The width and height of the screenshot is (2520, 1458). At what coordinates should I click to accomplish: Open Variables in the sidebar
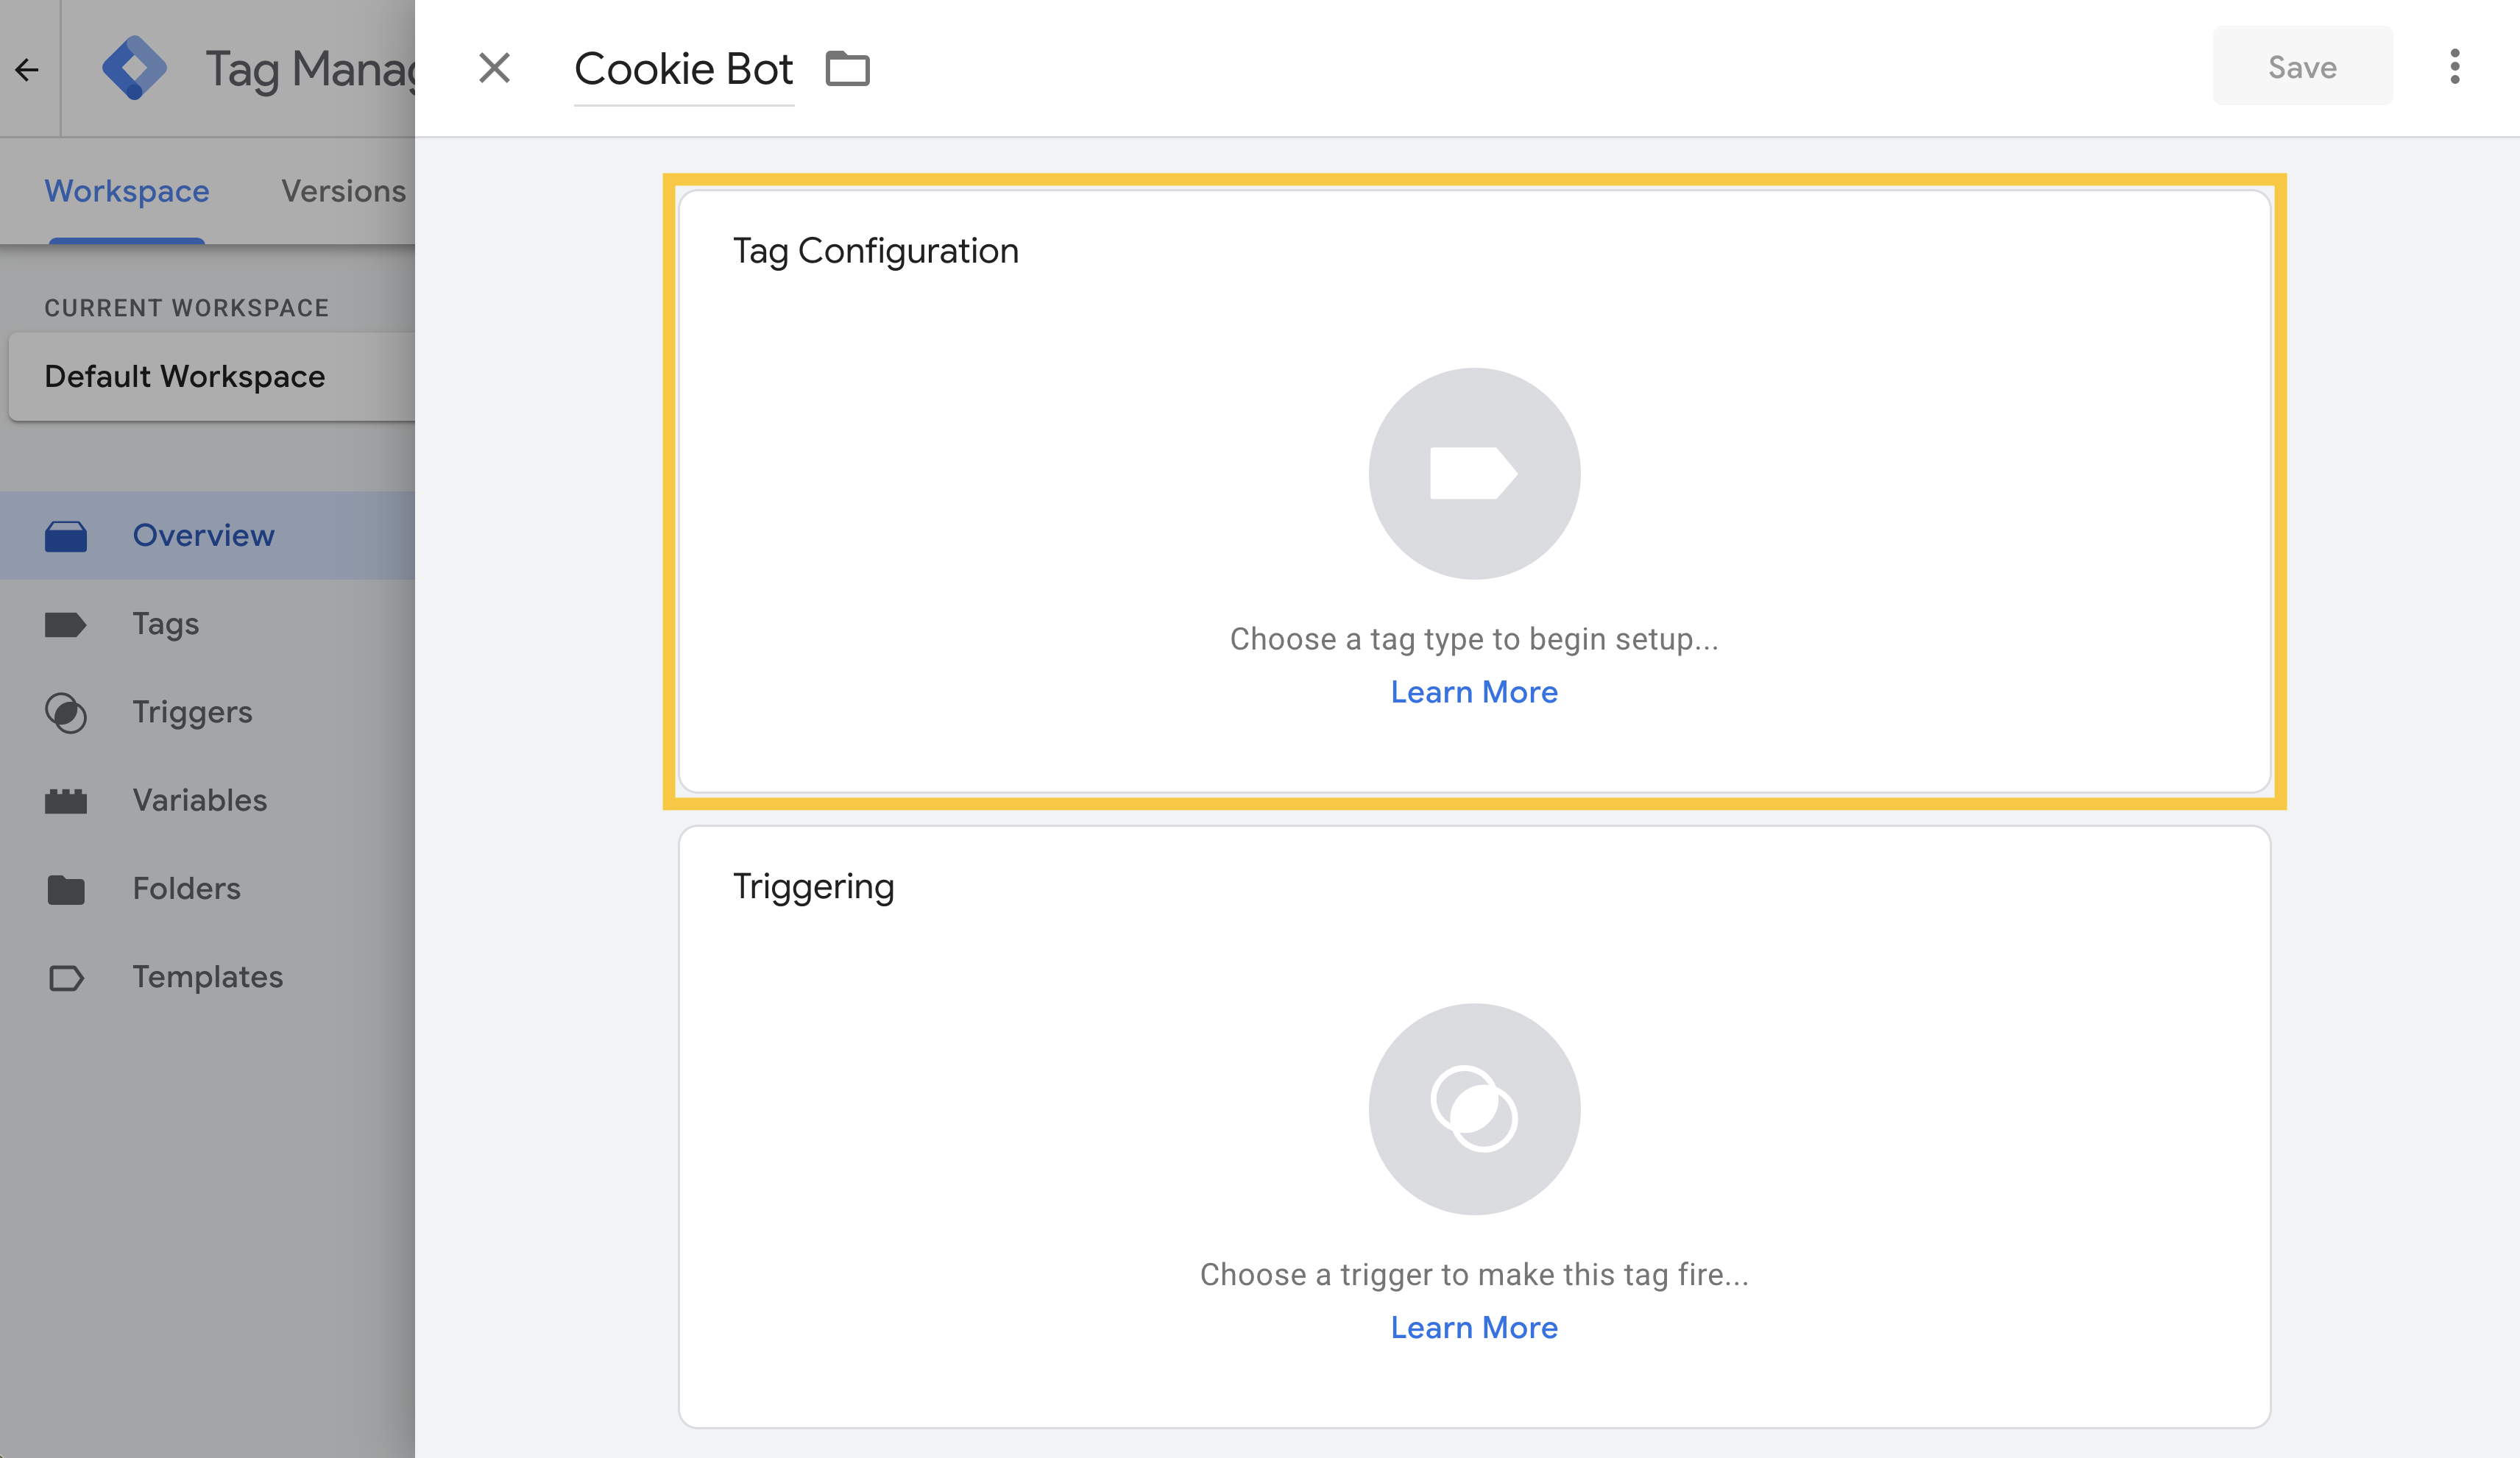(x=208, y=800)
